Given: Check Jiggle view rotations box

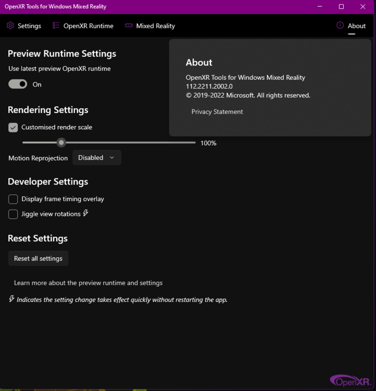Looking at the screenshot, I should click(13, 214).
